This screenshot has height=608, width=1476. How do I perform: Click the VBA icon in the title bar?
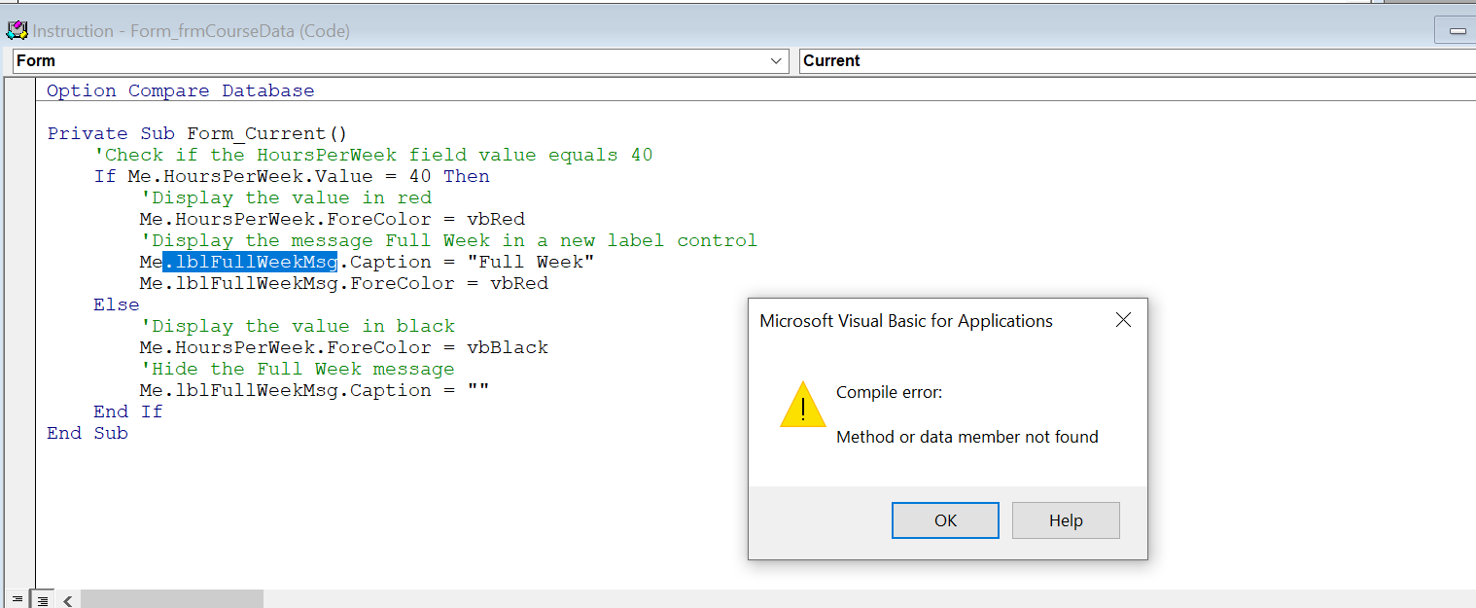click(x=16, y=29)
